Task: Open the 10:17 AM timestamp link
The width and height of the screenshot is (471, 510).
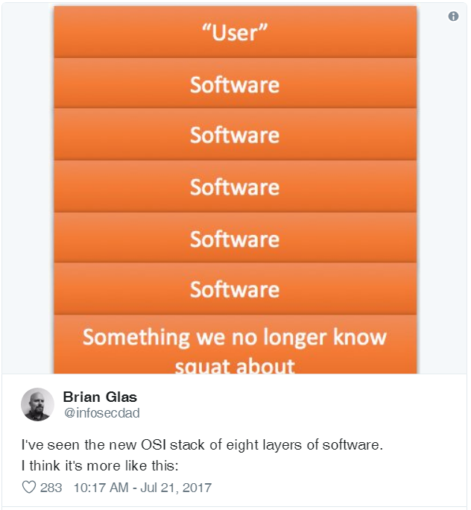Action: pos(101,488)
